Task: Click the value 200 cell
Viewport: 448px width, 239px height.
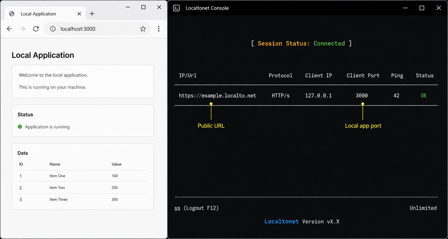Action: pyautogui.click(x=115, y=188)
